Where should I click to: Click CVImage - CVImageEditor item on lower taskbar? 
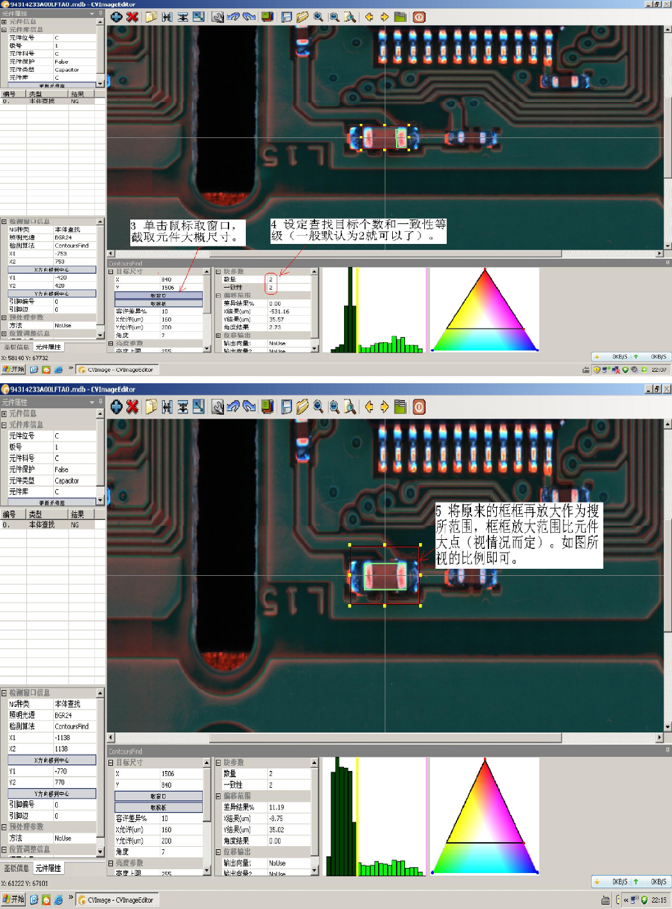coord(117,900)
